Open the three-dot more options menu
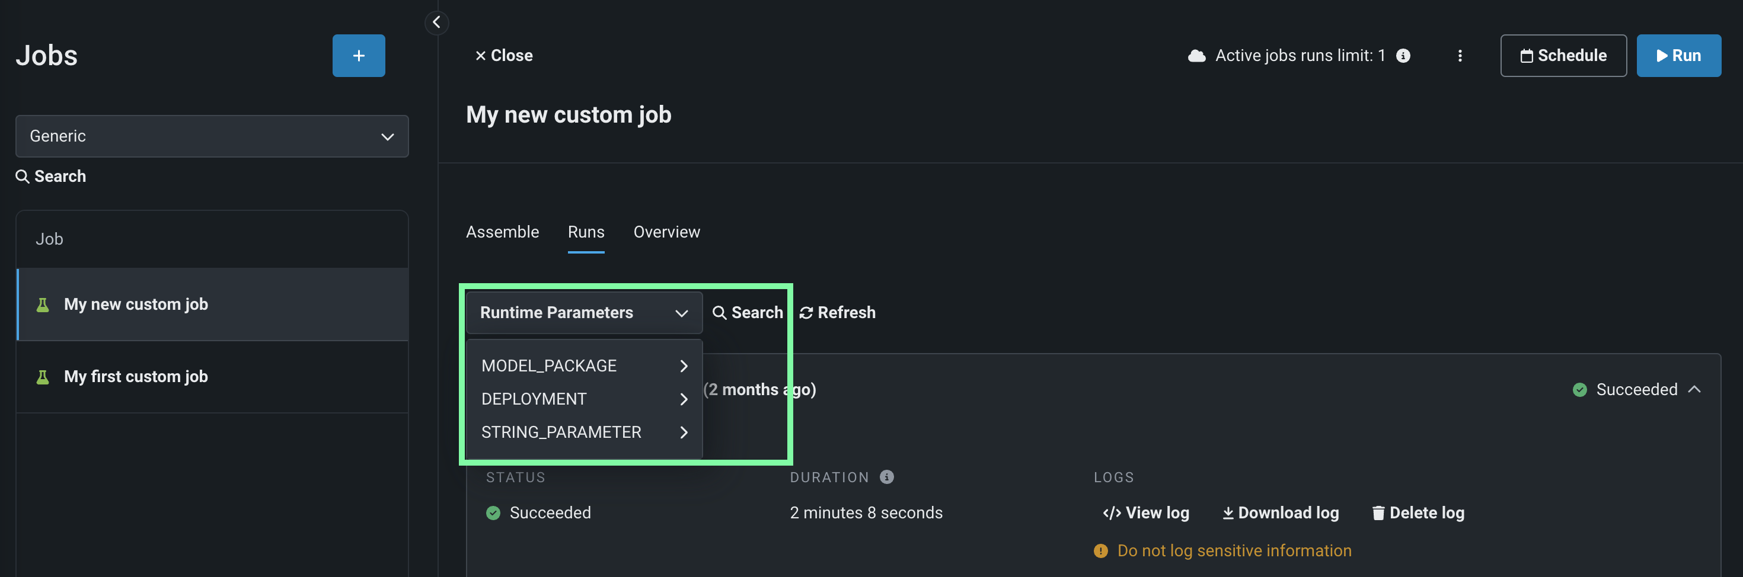 (1460, 56)
